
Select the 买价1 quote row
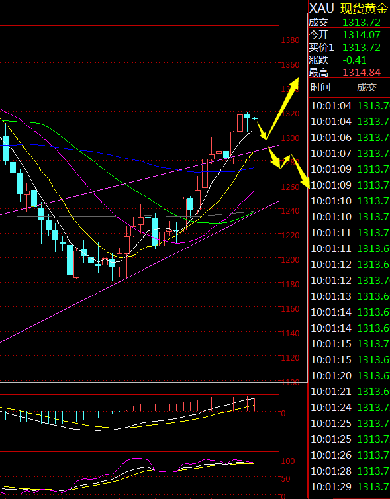click(x=349, y=48)
